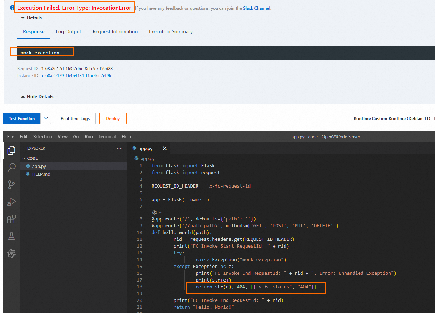Click the Explorer more actions ellipsis

point(119,148)
